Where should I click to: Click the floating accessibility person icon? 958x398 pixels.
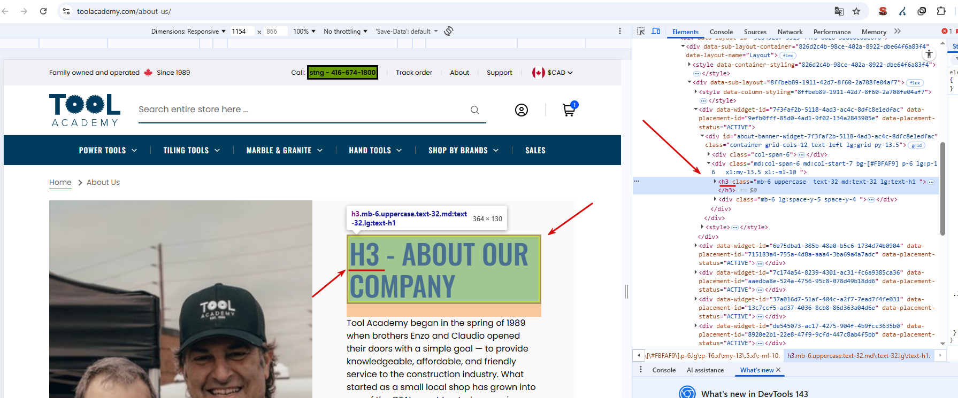coord(929,54)
